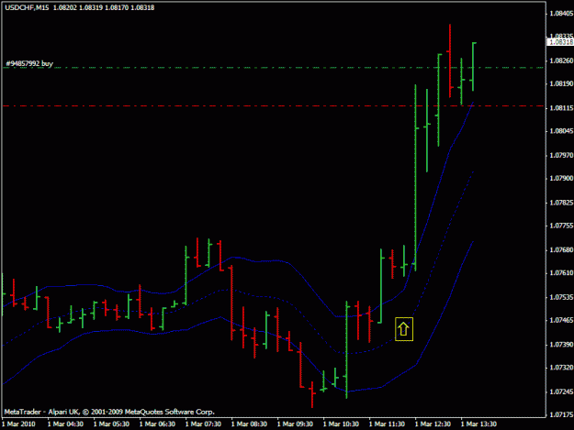This screenshot has height=430, width=574.
Task: Click time axis label 1 Mar 13:30
Action: (x=478, y=424)
